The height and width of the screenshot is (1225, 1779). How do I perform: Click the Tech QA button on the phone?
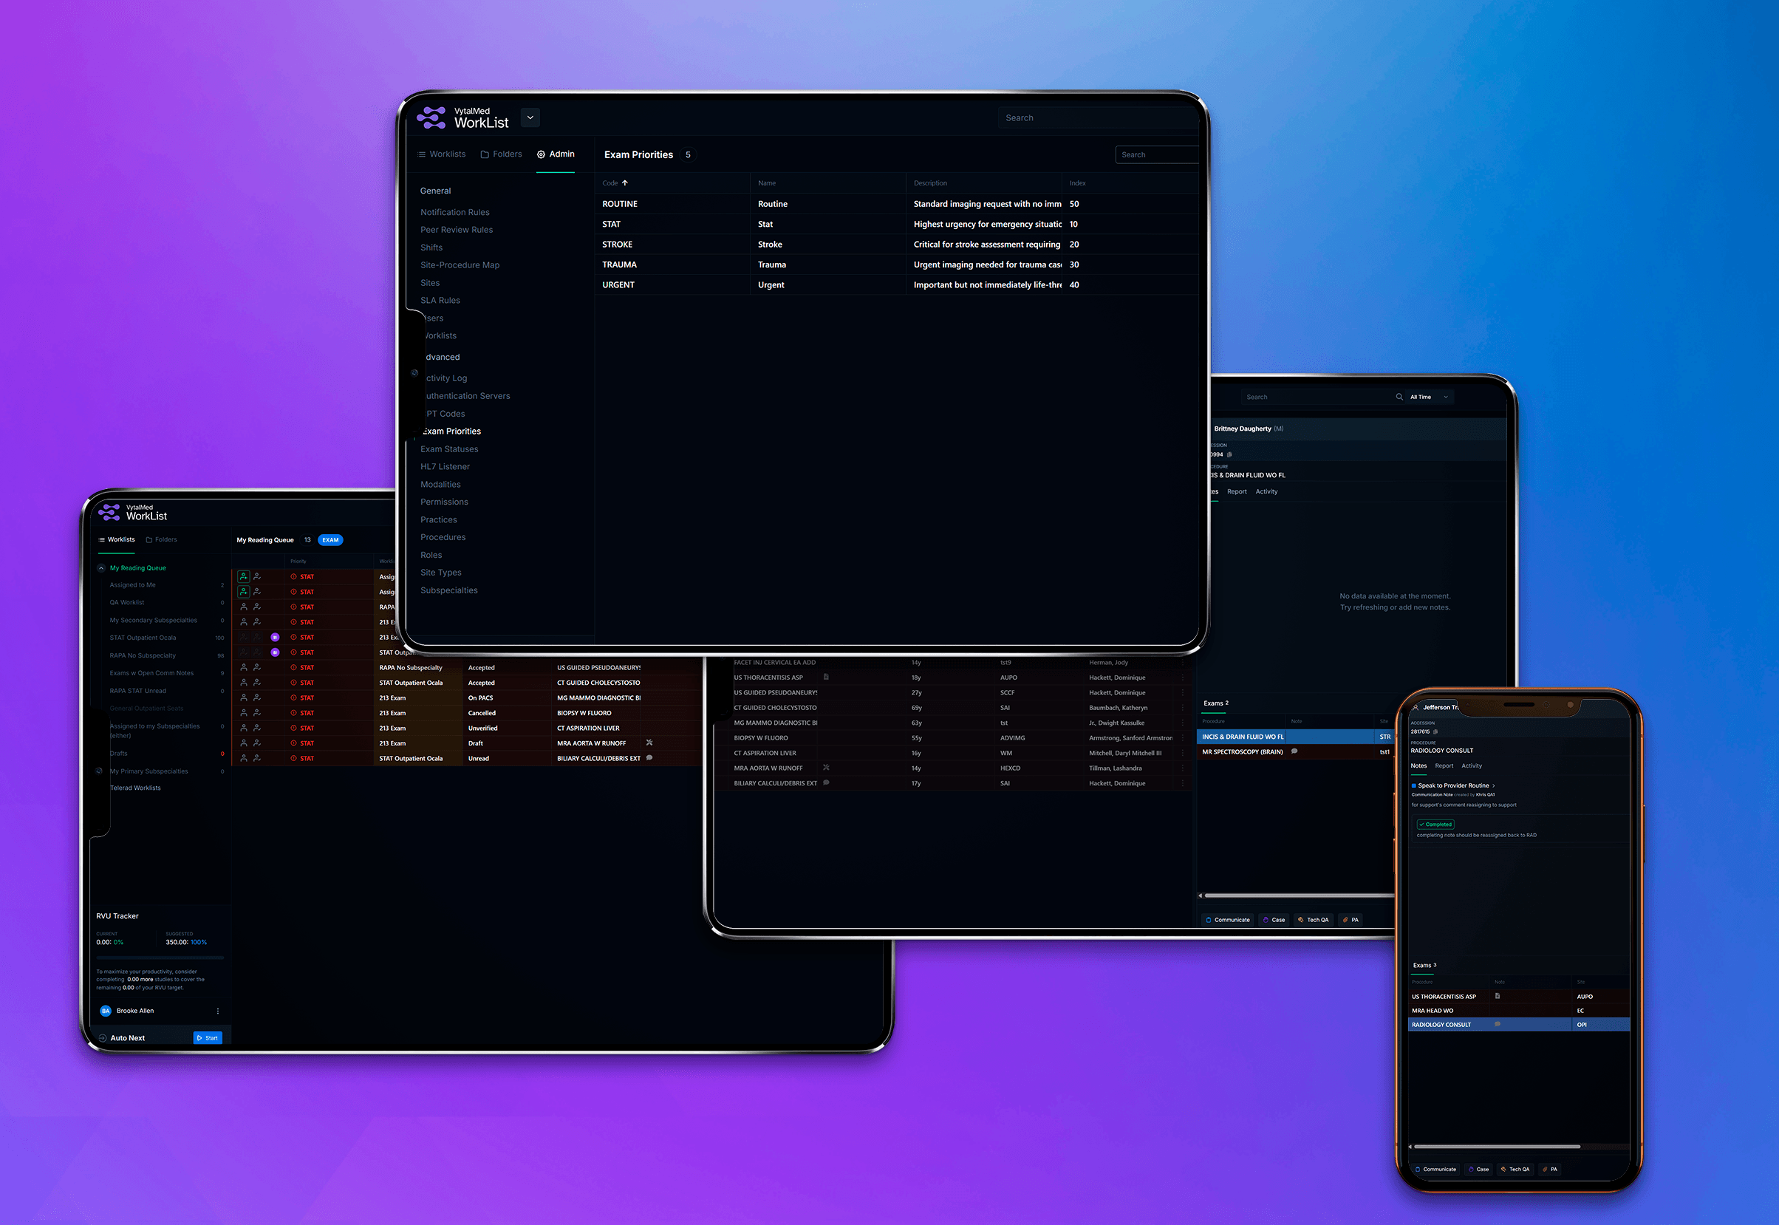tap(1515, 1169)
